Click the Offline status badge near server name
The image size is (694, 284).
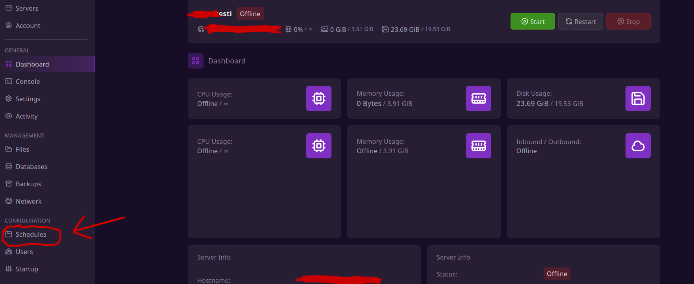pos(250,14)
